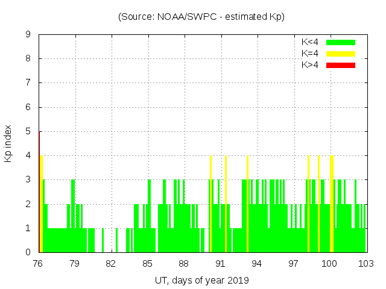This screenshot has width=386, height=289.
Task: Click x-axis tick label 76
Action: (x=38, y=264)
